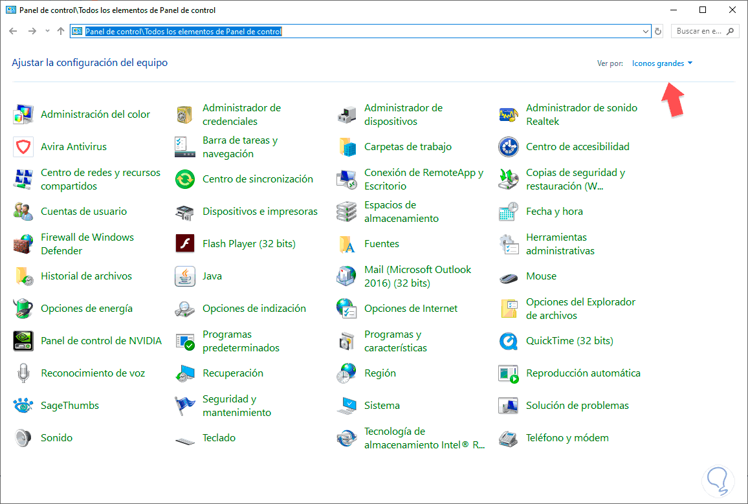Open the Java icon

185,276
